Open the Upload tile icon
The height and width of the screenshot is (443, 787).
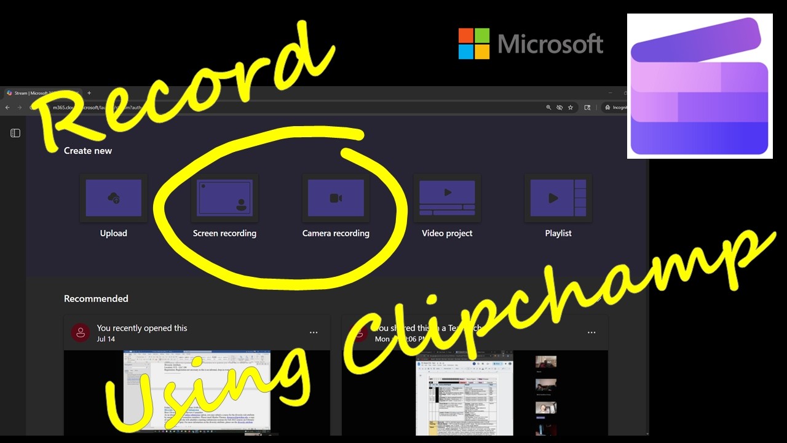114,198
